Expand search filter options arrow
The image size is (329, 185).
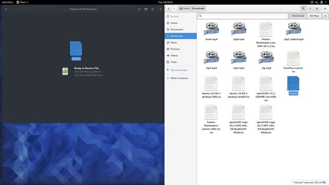coord(325,16)
